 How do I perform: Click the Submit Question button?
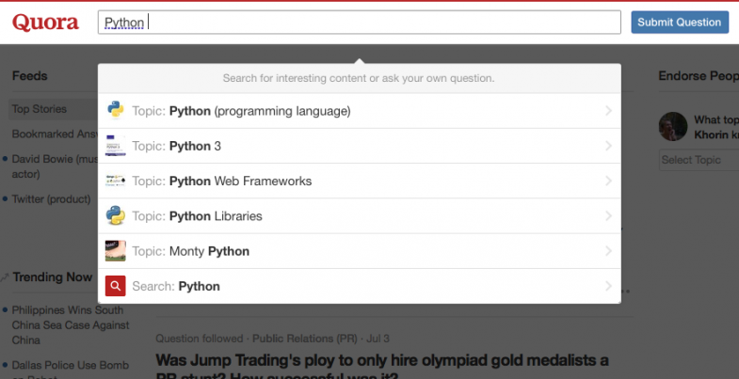(x=680, y=23)
